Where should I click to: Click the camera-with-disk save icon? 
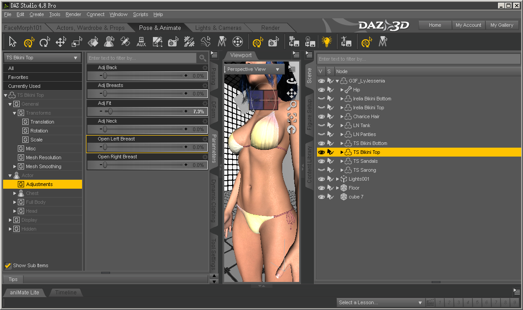click(294, 42)
